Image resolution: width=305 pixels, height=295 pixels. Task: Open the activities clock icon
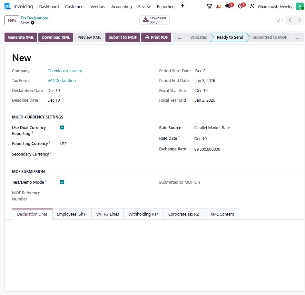pos(241,6)
